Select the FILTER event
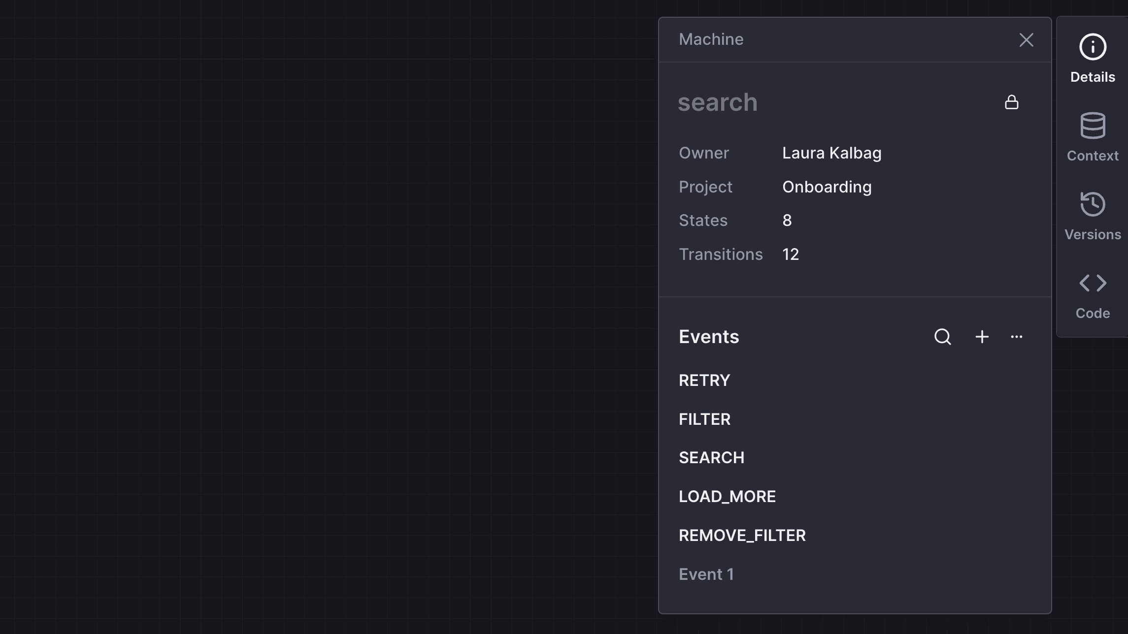1128x634 pixels. click(x=704, y=418)
